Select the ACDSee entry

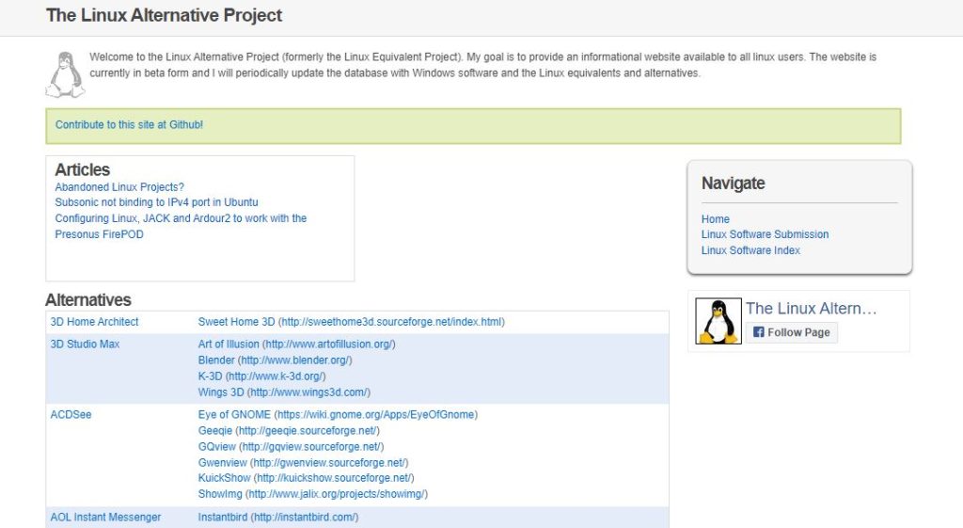[x=71, y=415]
